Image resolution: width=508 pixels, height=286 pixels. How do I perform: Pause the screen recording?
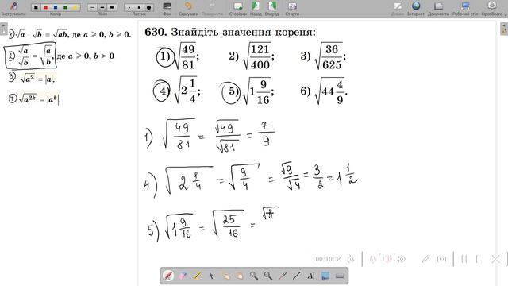464,259
